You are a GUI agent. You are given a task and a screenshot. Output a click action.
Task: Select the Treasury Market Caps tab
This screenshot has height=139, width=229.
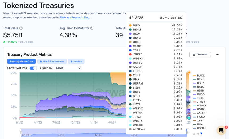[22, 62]
